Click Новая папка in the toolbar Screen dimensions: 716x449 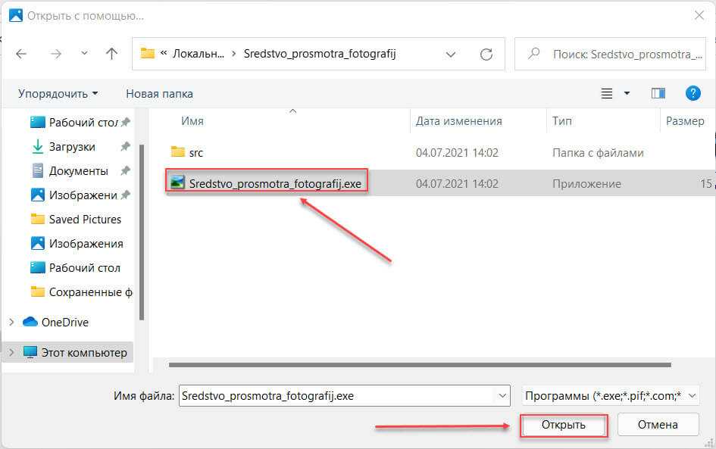click(159, 94)
